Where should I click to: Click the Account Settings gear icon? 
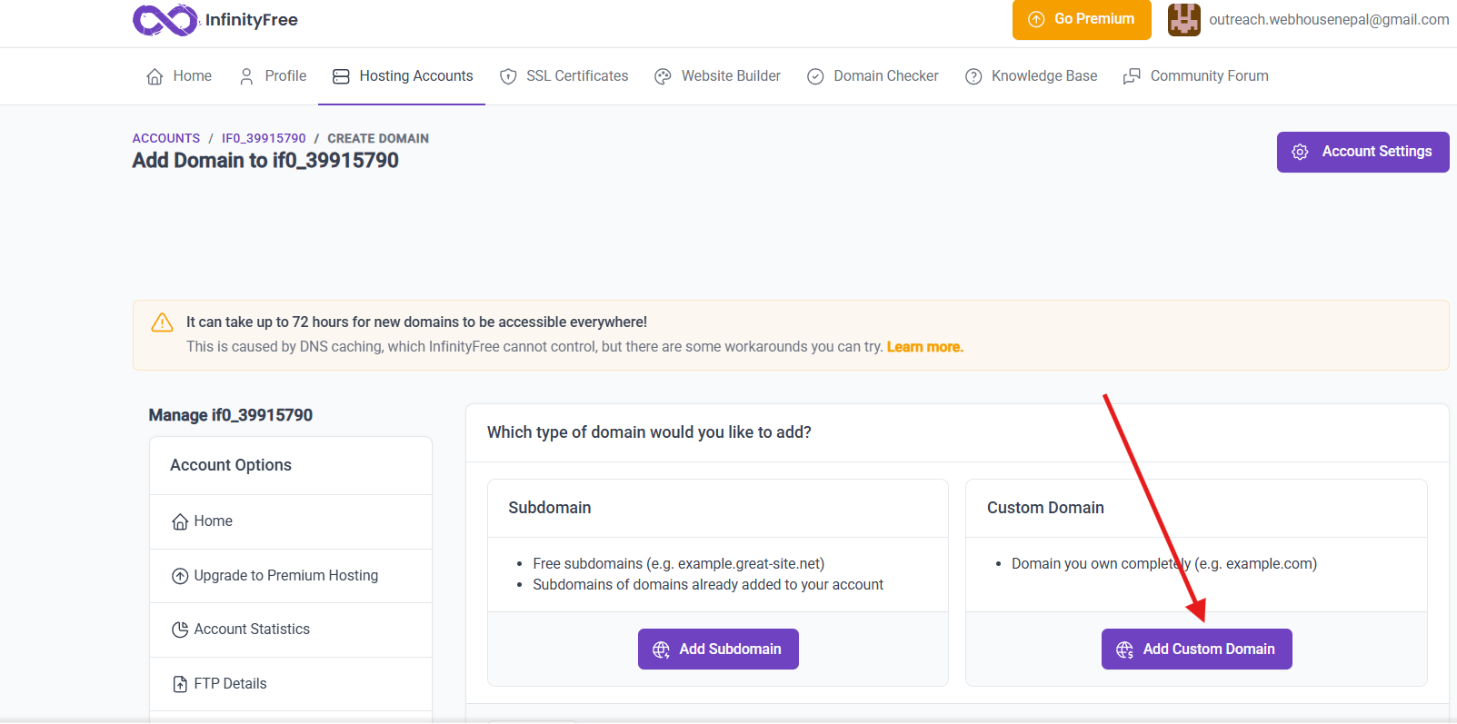click(1301, 152)
